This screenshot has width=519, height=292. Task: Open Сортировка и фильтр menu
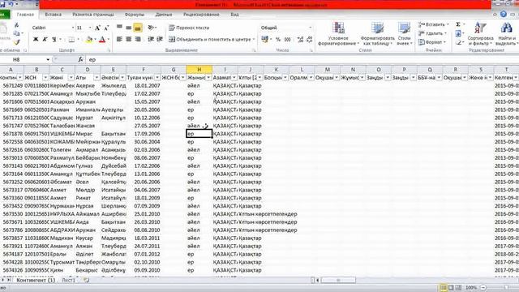point(480,34)
